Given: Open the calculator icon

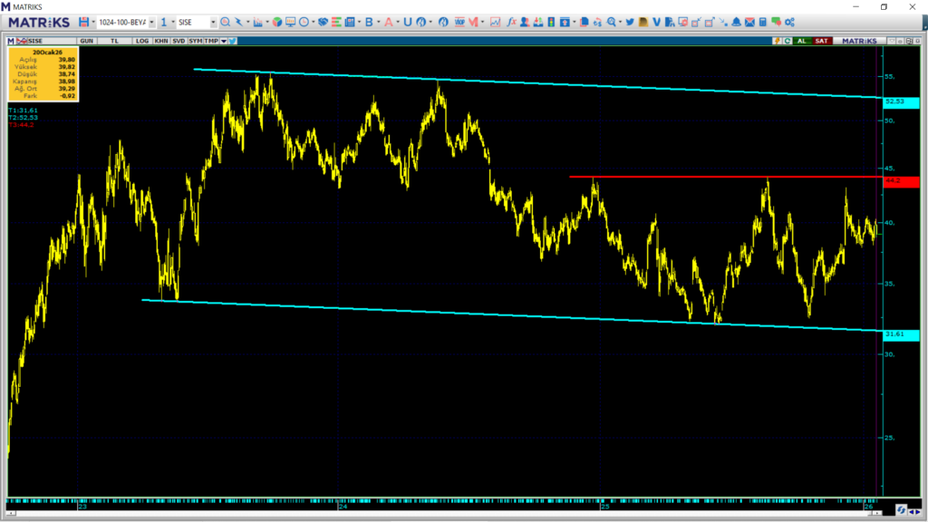Looking at the screenshot, I should 763,22.
